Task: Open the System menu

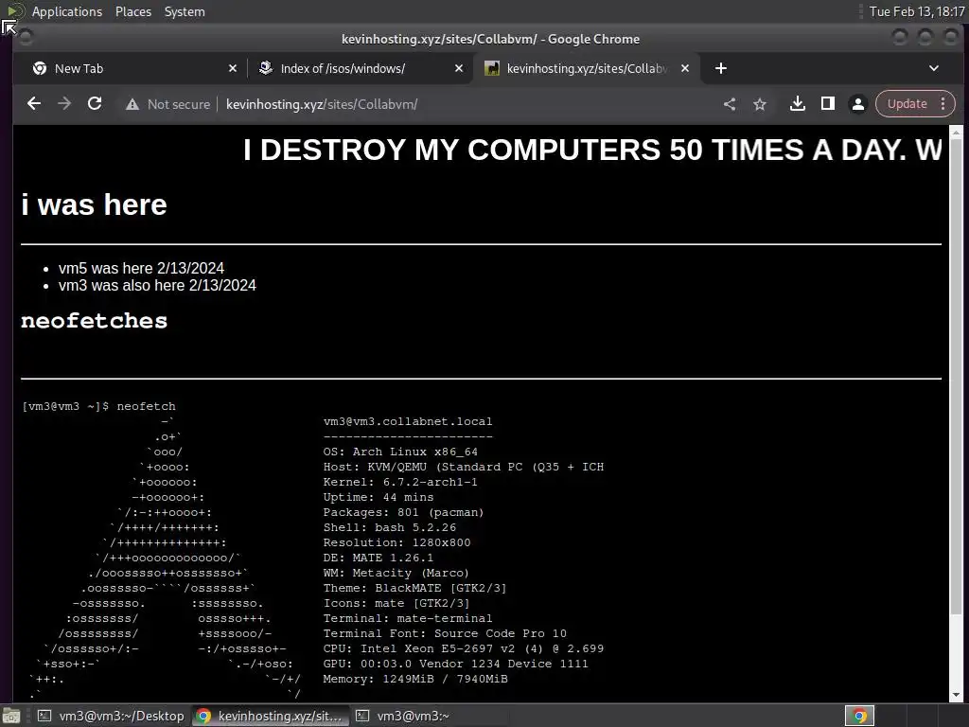Action: coord(185,11)
